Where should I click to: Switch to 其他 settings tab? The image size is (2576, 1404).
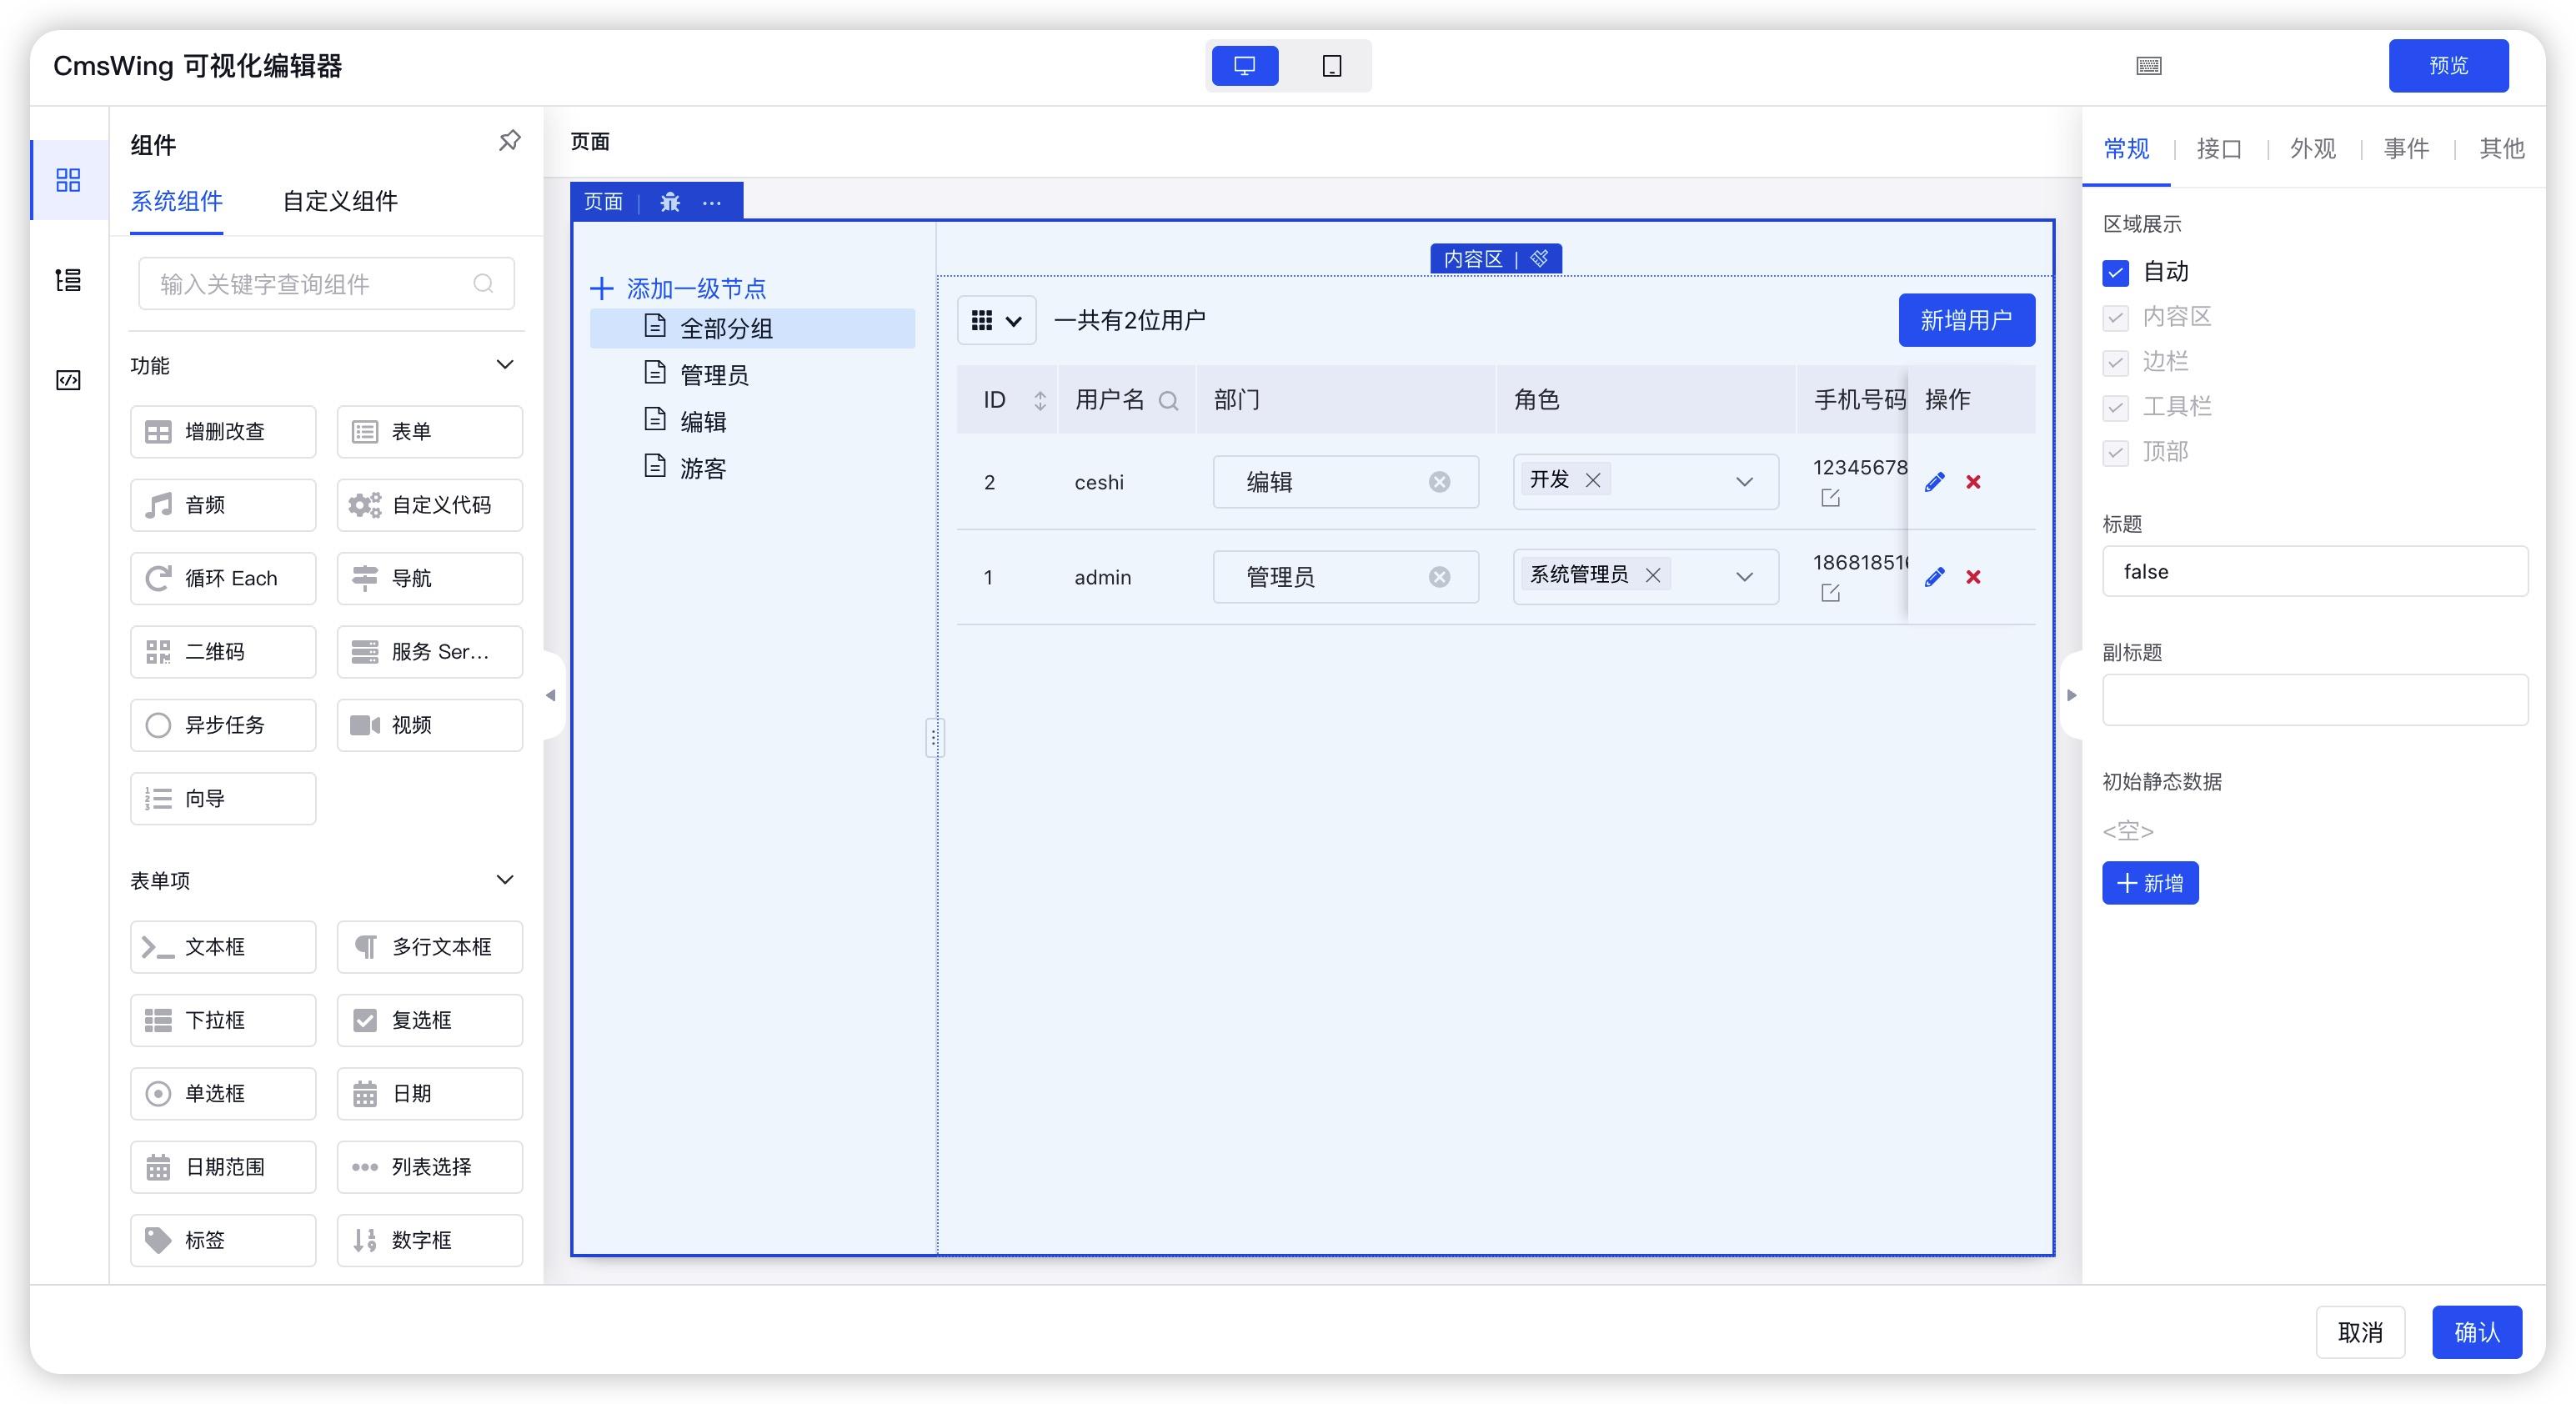[2501, 149]
